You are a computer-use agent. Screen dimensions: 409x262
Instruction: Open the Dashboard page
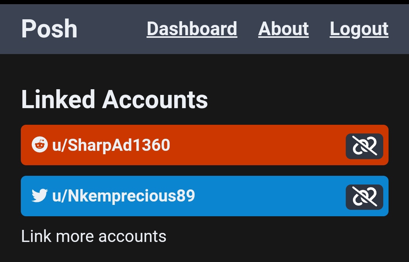pos(192,29)
